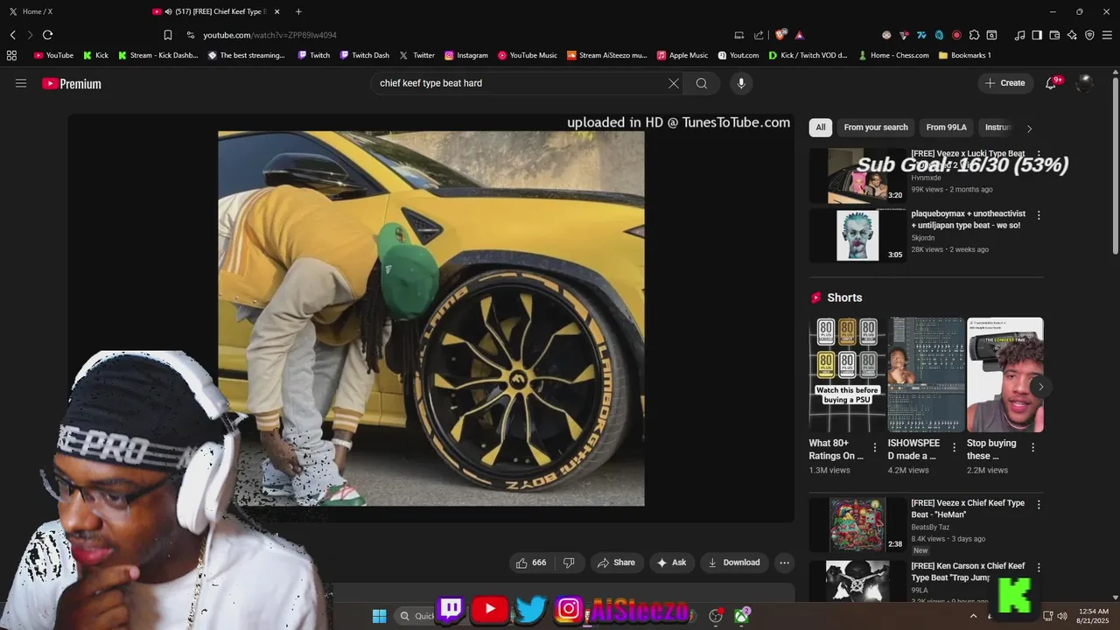Image resolution: width=1120 pixels, height=630 pixels.
Task: Dislike the video
Action: pyautogui.click(x=569, y=563)
